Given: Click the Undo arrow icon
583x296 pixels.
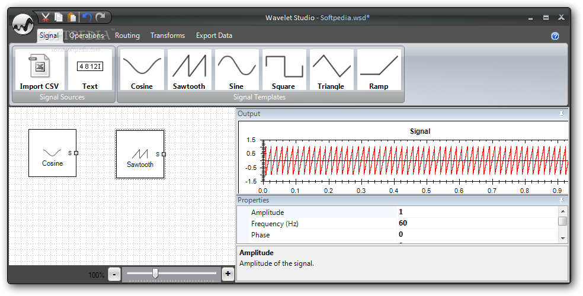Looking at the screenshot, I should (x=87, y=17).
